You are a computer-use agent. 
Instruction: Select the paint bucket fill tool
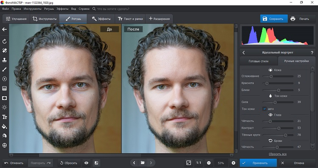click(x=5, y=127)
